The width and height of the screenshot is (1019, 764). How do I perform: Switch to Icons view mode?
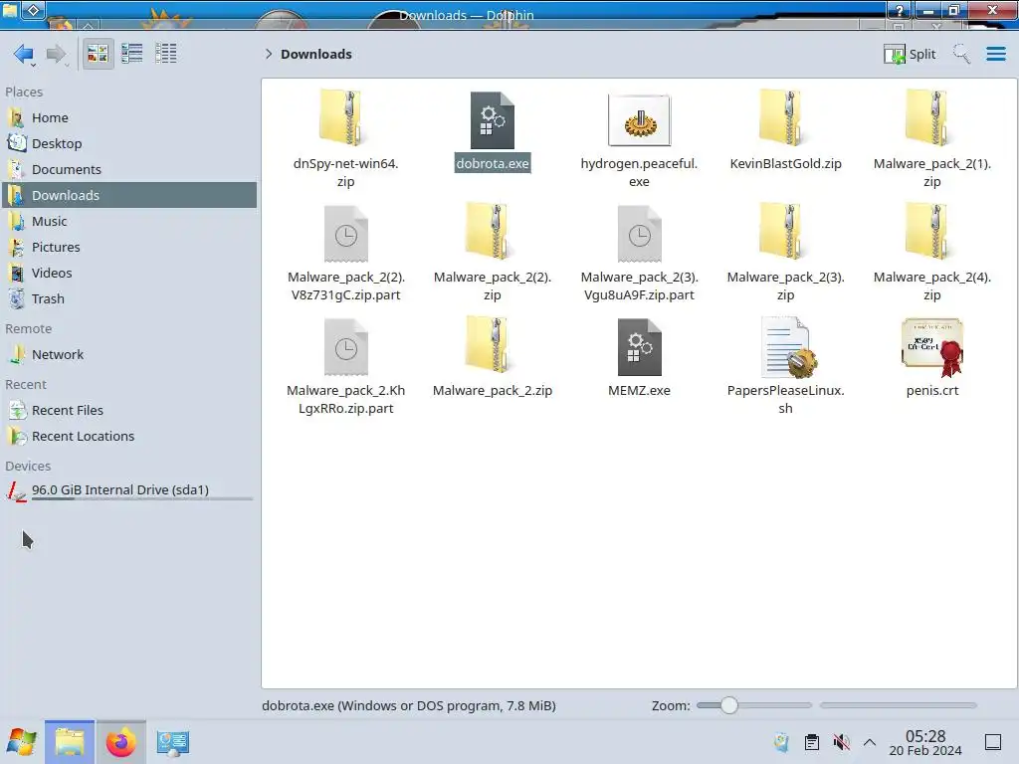tap(98, 54)
